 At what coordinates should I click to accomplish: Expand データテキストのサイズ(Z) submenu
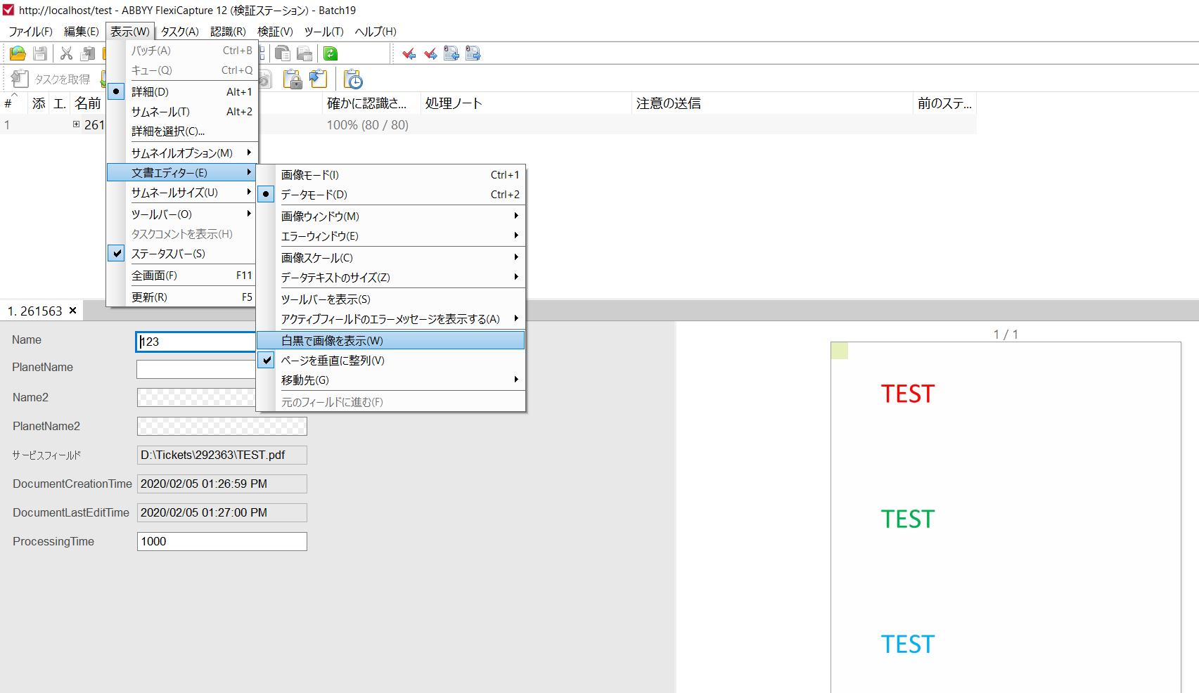pyautogui.click(x=391, y=277)
